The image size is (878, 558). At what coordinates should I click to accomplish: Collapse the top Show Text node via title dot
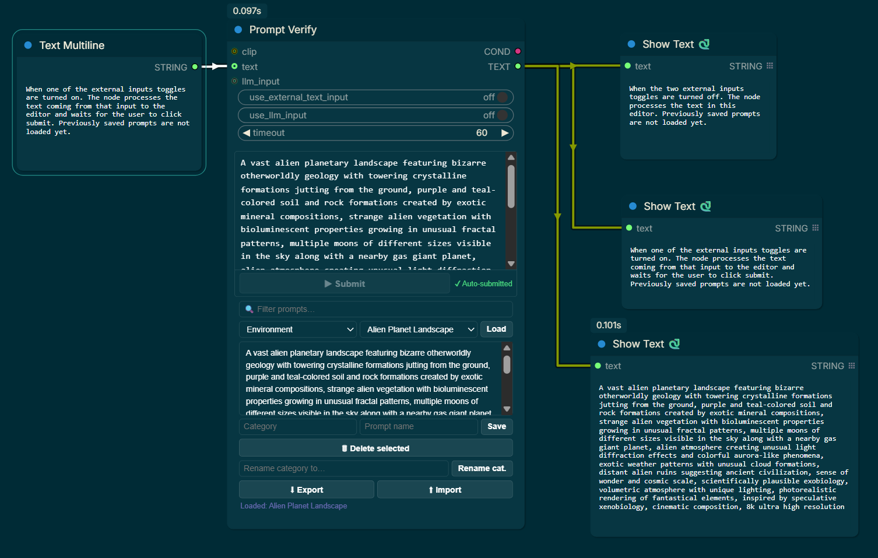tap(631, 44)
